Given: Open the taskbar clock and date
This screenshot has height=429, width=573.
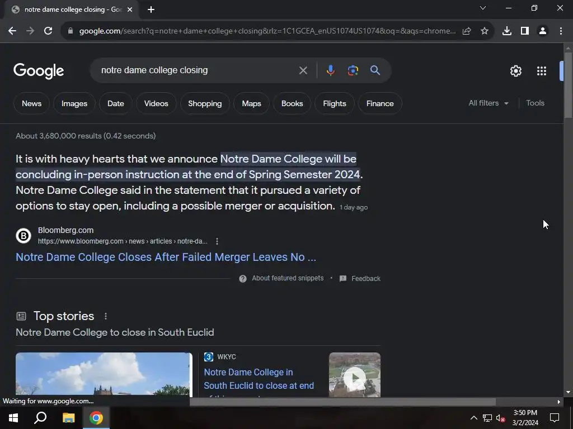Looking at the screenshot, I should pos(525,418).
